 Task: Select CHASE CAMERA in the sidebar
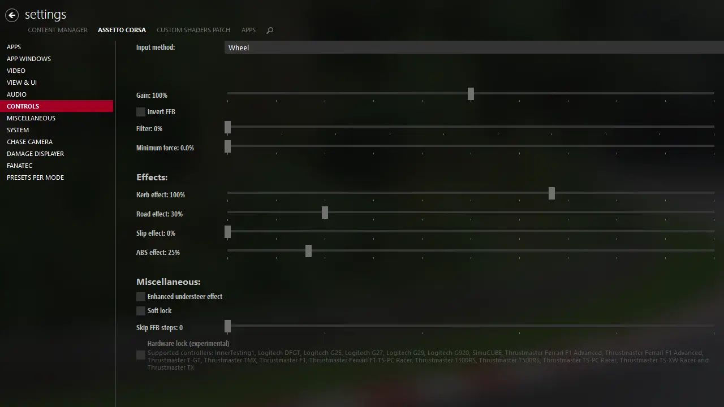click(x=29, y=141)
